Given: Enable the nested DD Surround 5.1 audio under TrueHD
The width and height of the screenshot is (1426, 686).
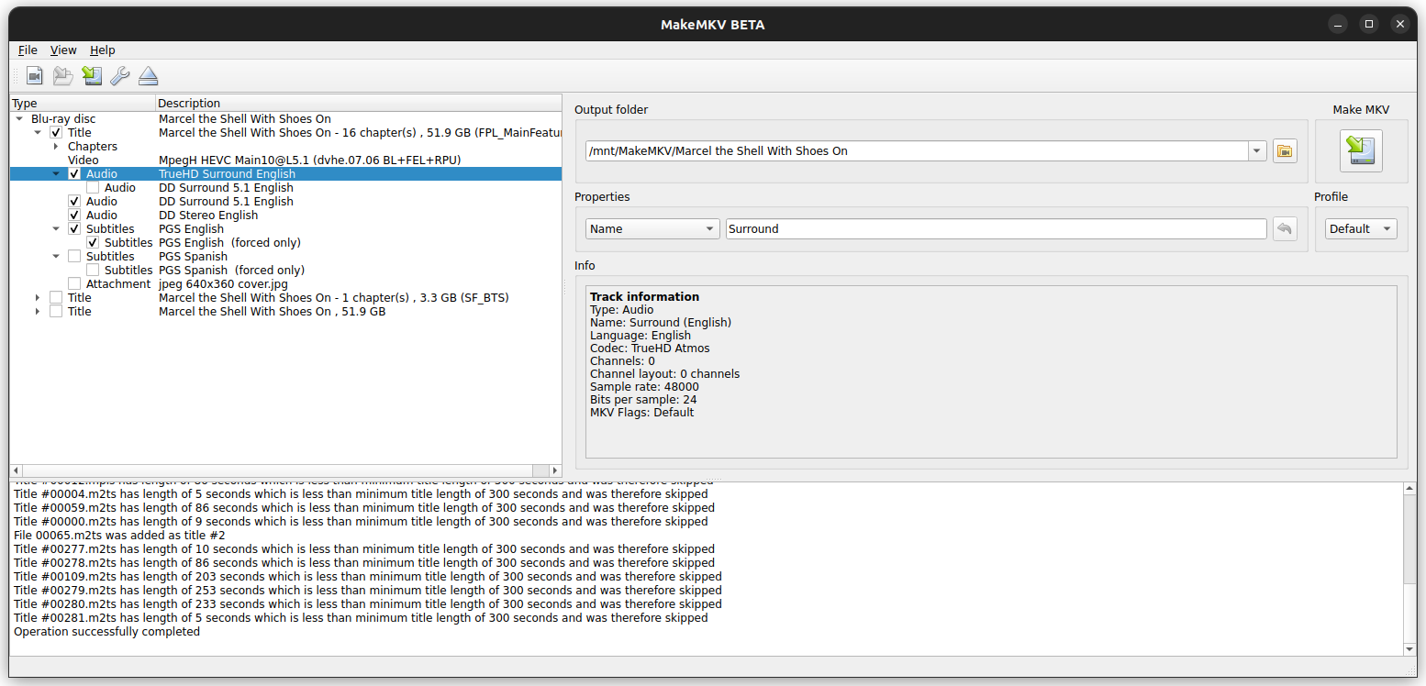Looking at the screenshot, I should coord(93,188).
